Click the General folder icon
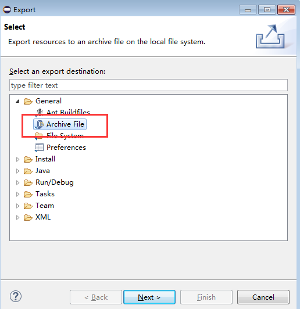The image size is (300, 309). tap(28, 101)
